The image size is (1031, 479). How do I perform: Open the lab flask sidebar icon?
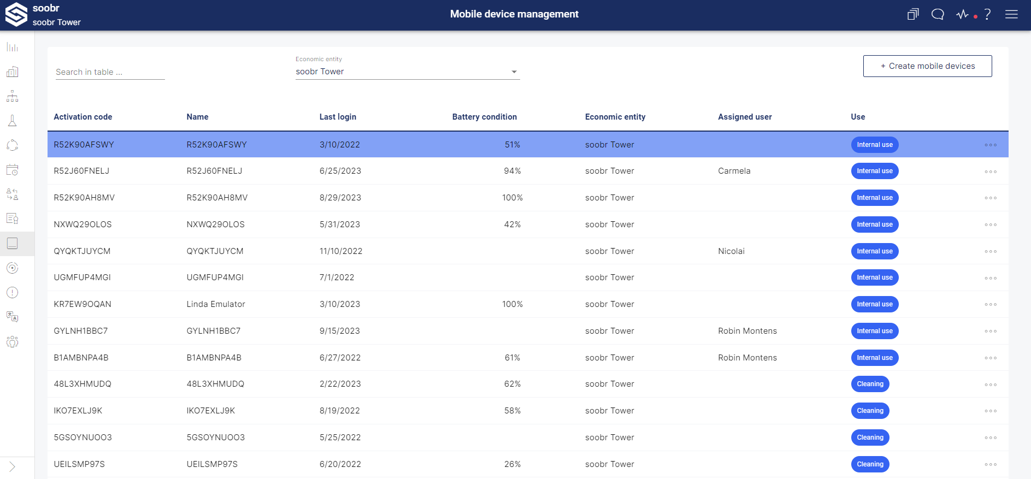click(x=12, y=121)
